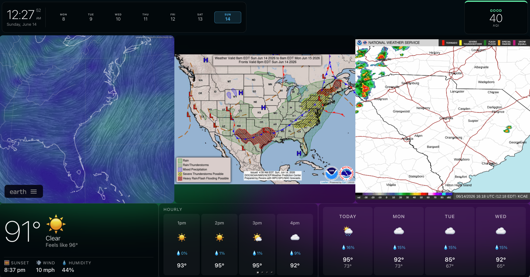This screenshot has width=530, height=277.
Task: Click the red Tornado legend swatch
Action: (x=443, y=43)
